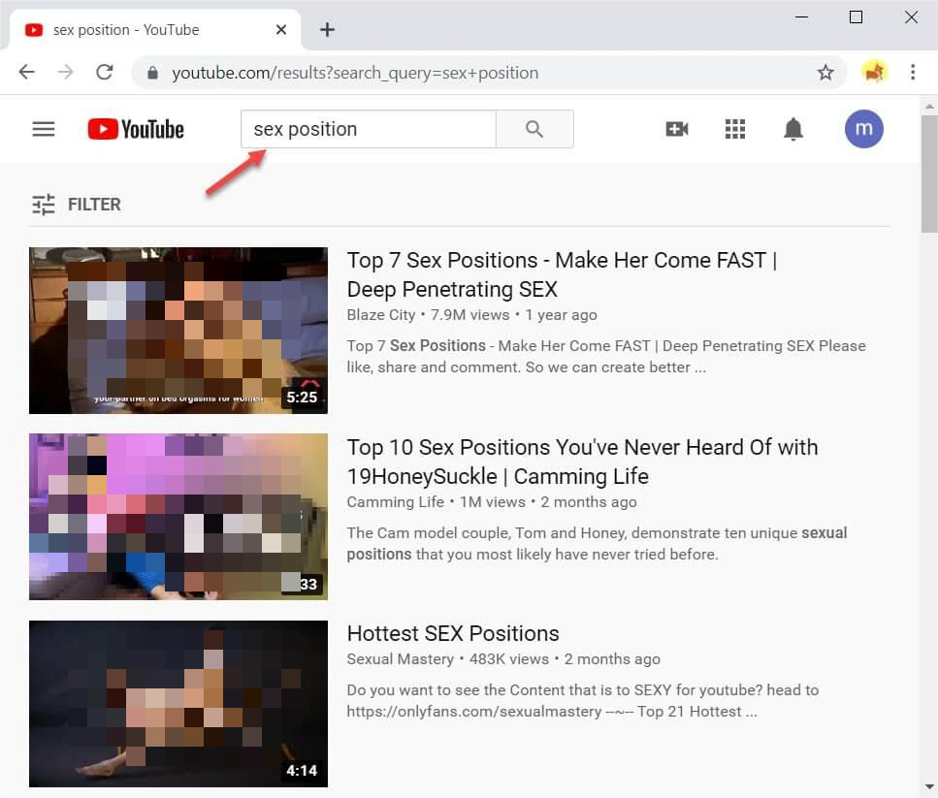Click the Blaze City channel name
The image size is (938, 798).
coord(380,315)
